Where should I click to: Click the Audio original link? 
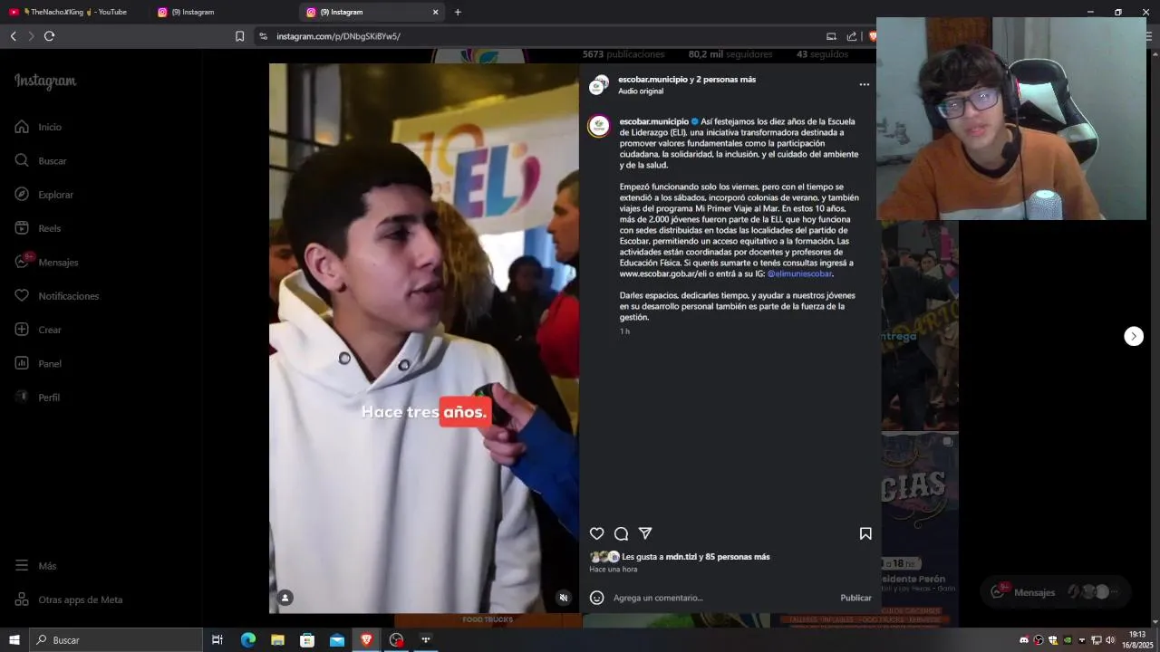point(641,91)
